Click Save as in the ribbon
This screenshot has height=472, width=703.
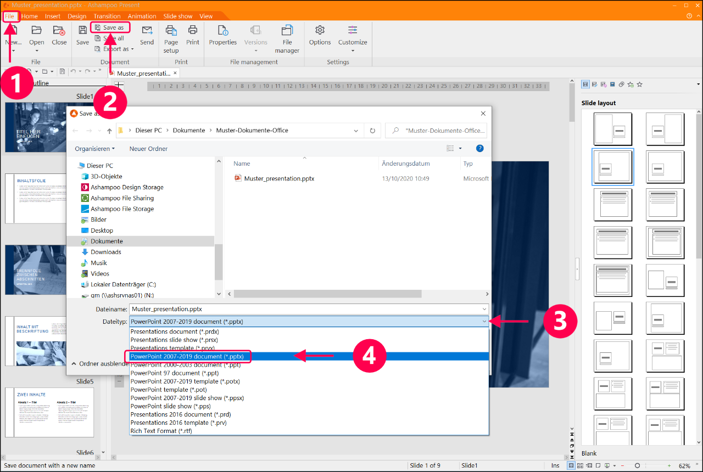click(110, 27)
